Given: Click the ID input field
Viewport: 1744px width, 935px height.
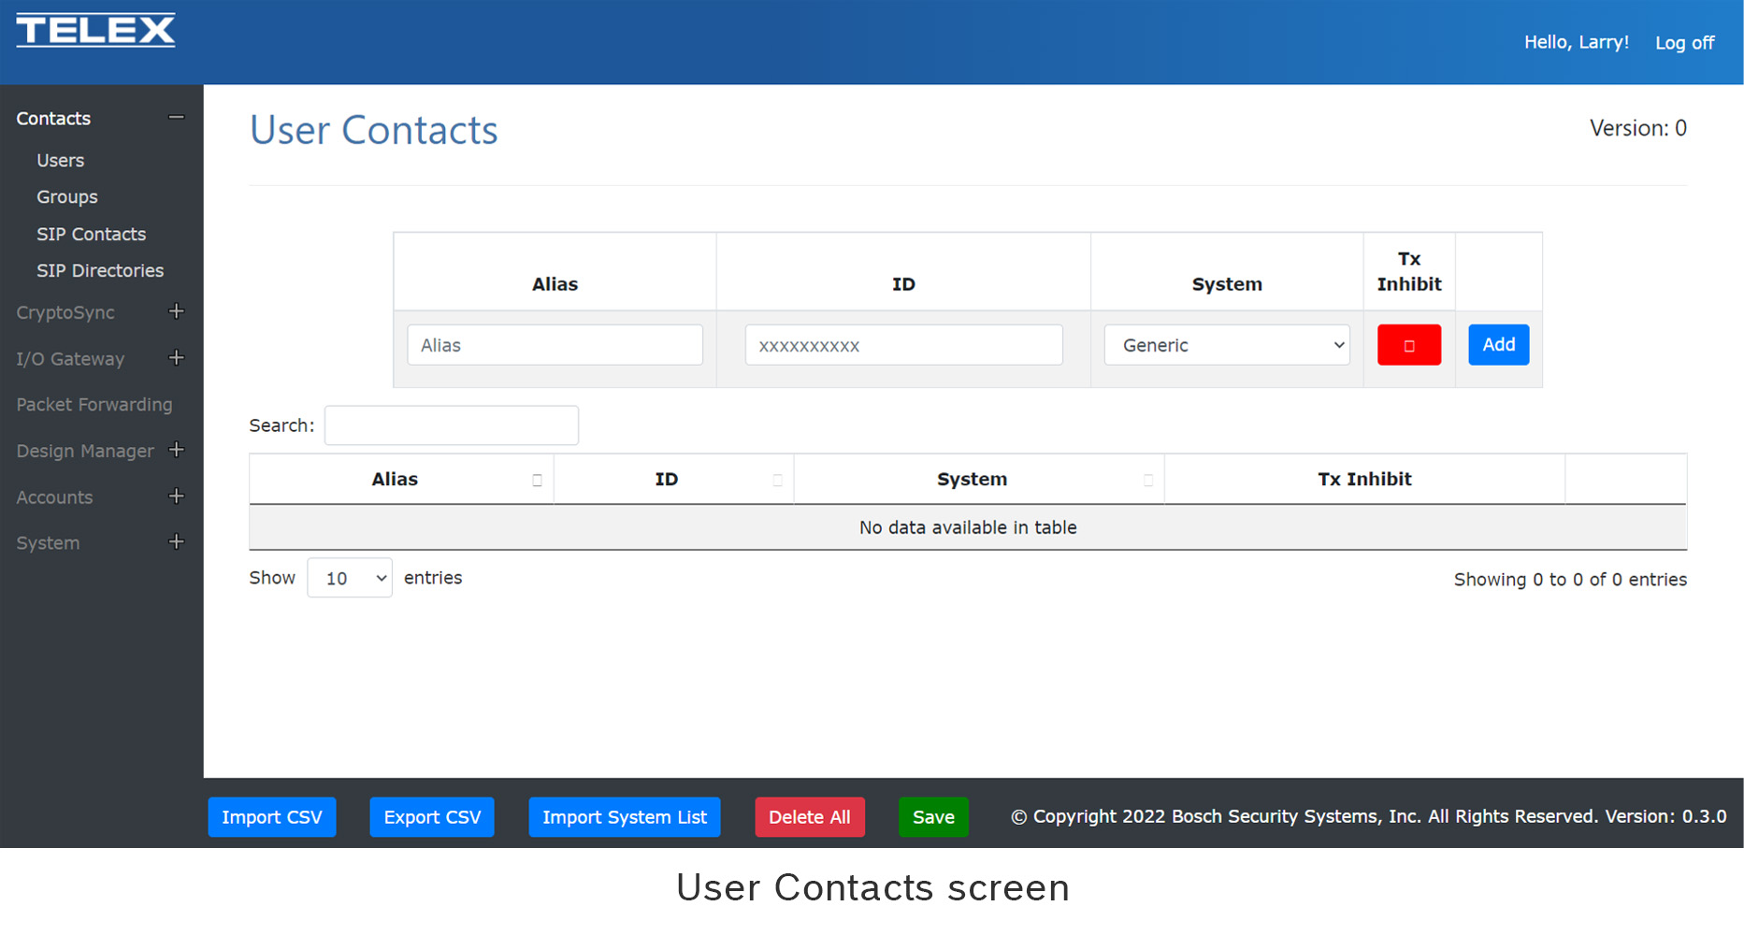Looking at the screenshot, I should pos(904,345).
